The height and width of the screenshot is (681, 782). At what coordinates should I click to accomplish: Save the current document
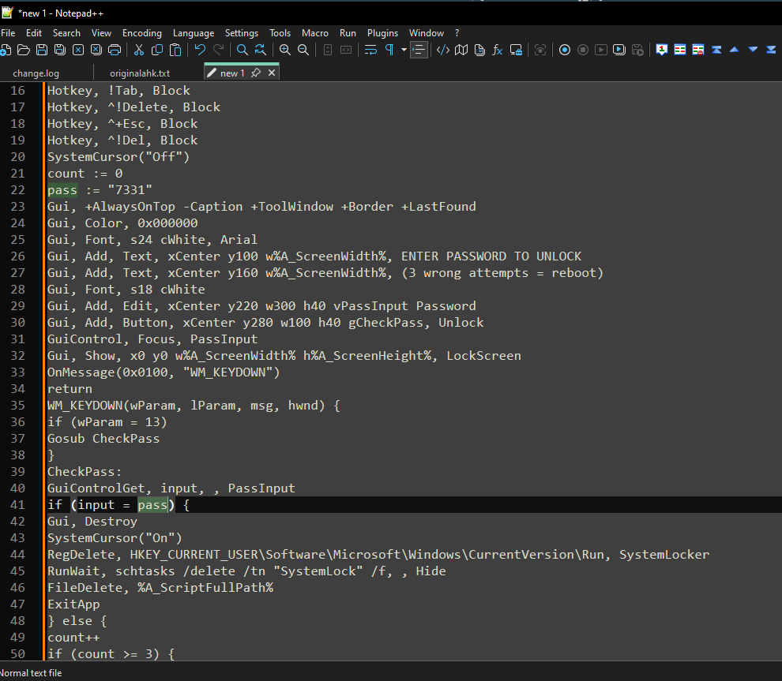pos(42,50)
